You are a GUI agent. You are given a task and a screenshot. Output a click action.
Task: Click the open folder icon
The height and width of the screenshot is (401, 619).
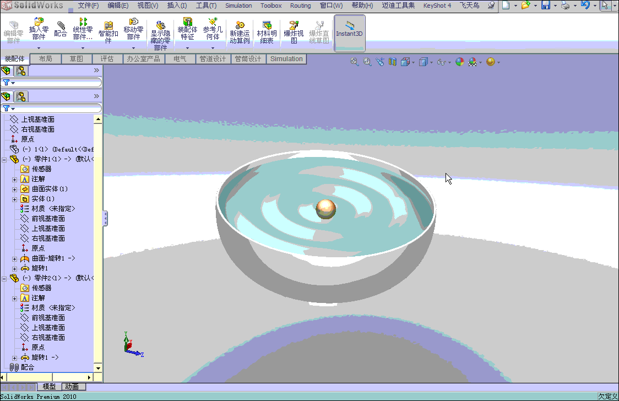pos(525,5)
